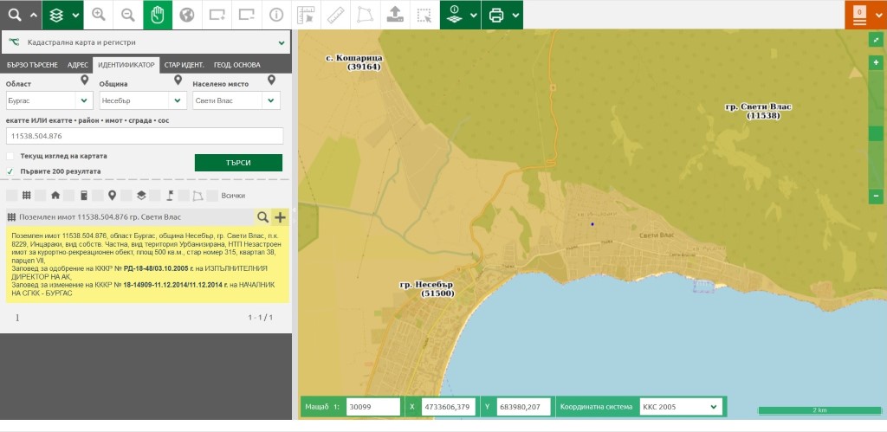Enable 'Текущ изглед на картата' checkbox
This screenshot has height=432, width=887.
click(x=10, y=156)
